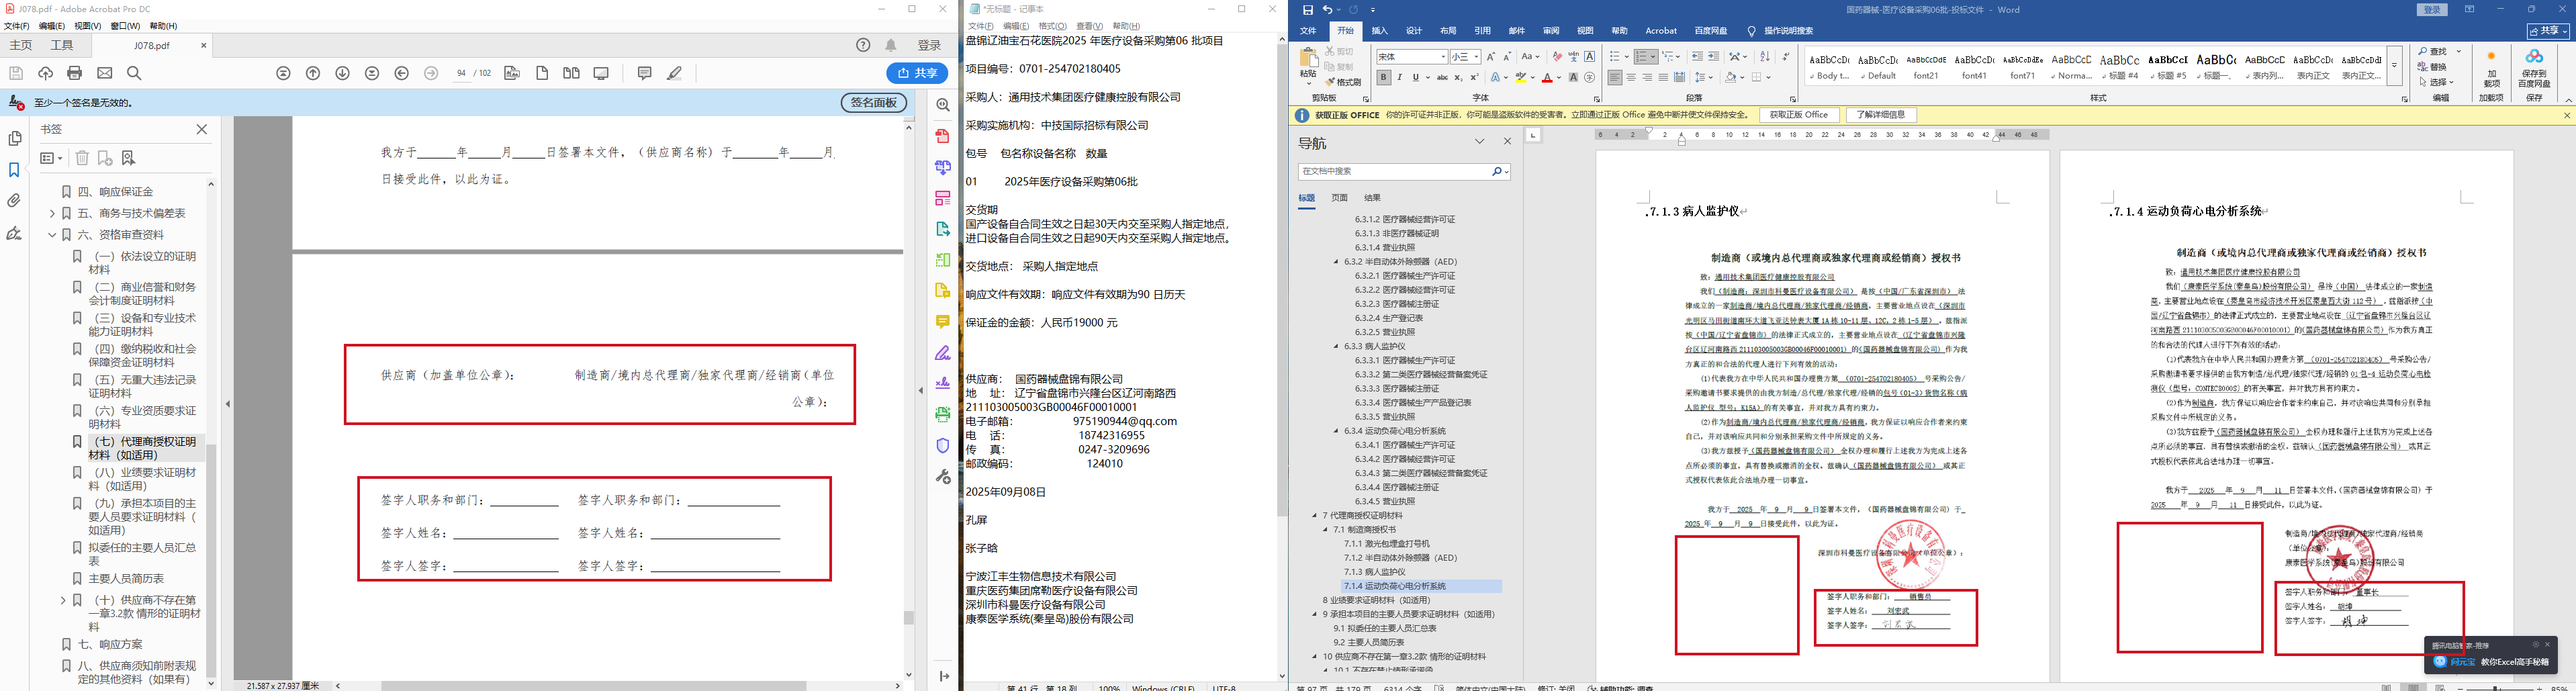Switch to 页面 tab in navigation pane
Screen dimensions: 2576x691
(x=1340, y=198)
